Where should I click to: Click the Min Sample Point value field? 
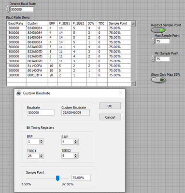point(162,59)
